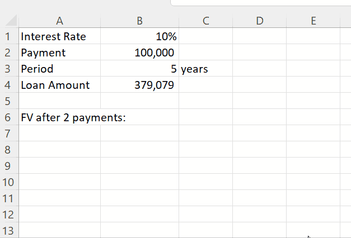Select row 10 header
Viewport: 351px width, 238px height.
coord(9,182)
